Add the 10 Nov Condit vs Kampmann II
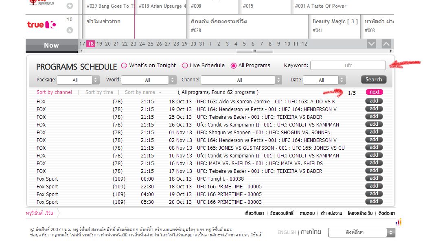The image size is (438, 251). click(374, 155)
